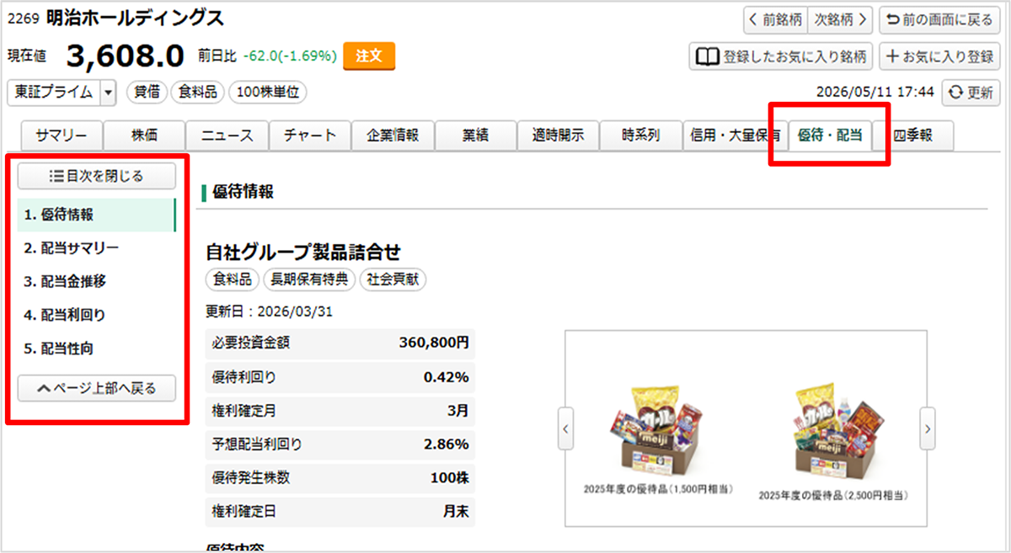Select the 必要投資金額 value 360,800円
Viewport: 1011px width, 553px height.
tap(434, 343)
